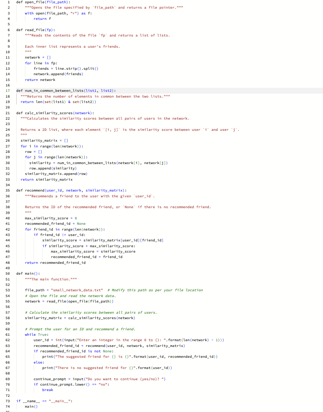Viewport: 323px width, 412px height.
Task: Click "def recommend(user_id, network, similarity_matrix):" line
Action: 72,190
